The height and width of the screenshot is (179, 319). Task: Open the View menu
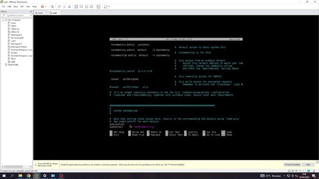tap(15, 6)
